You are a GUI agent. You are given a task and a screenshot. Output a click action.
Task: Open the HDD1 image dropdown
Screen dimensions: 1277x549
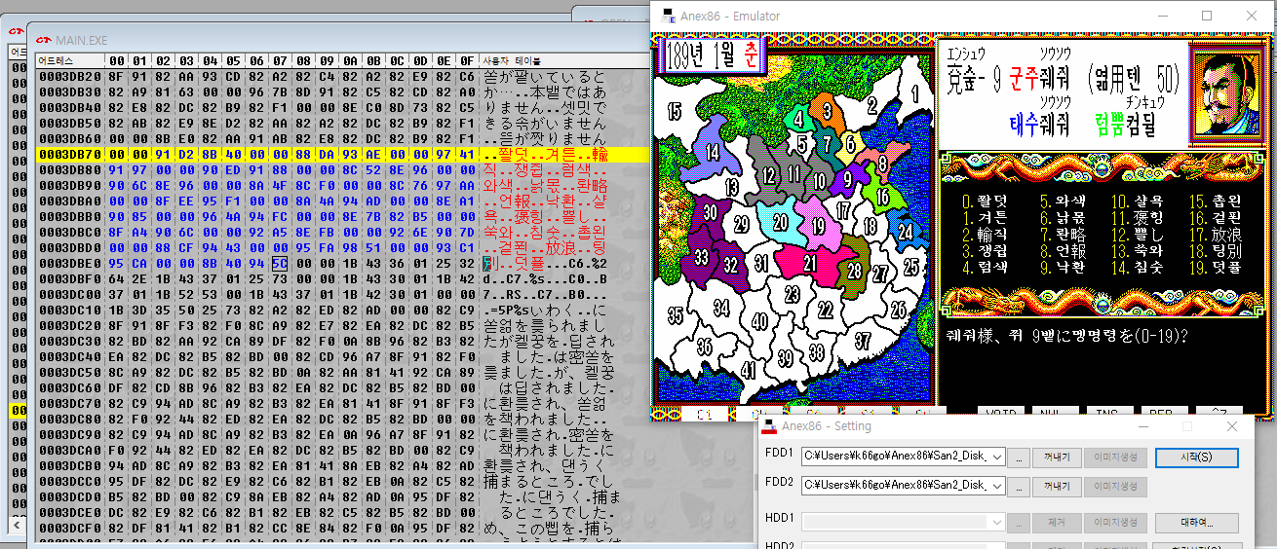(x=995, y=522)
